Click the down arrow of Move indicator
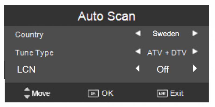The image size is (215, 107). (27, 97)
